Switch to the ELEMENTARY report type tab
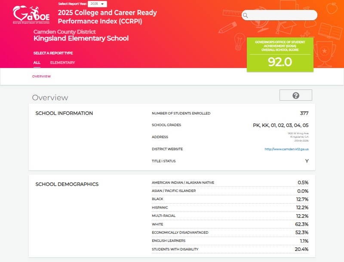Image resolution: width=344 pixels, height=262 pixels. (x=63, y=62)
